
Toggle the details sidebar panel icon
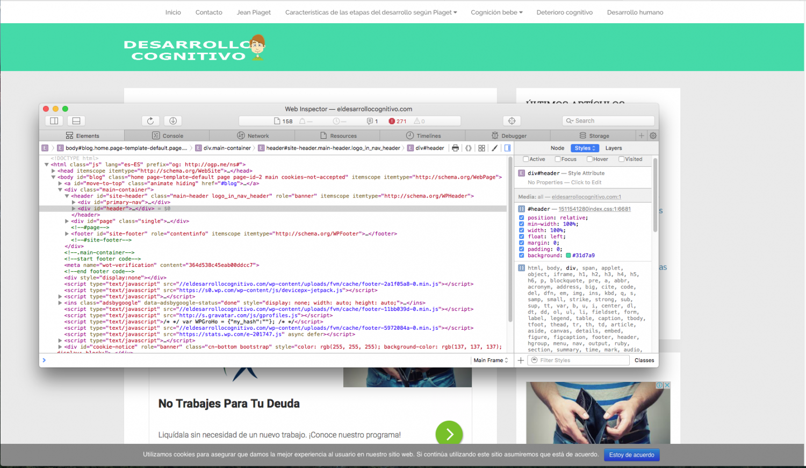point(507,148)
